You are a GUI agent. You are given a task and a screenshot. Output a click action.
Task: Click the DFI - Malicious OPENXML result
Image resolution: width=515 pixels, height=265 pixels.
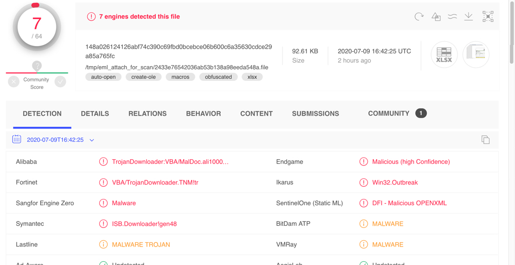[409, 203]
